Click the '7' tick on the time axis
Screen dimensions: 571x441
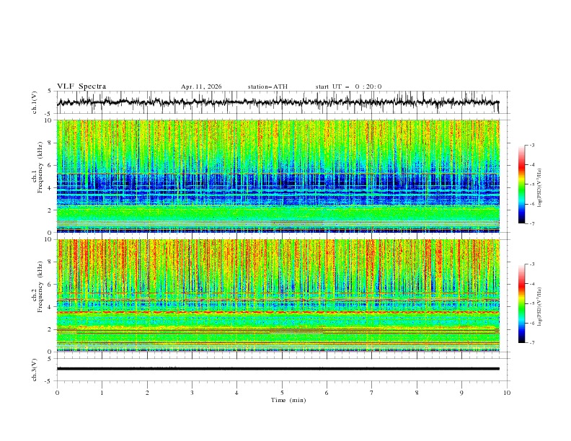point(372,393)
